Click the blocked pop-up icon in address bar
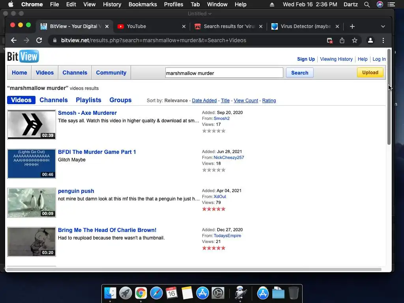The height and width of the screenshot is (303, 404). pos(329,41)
